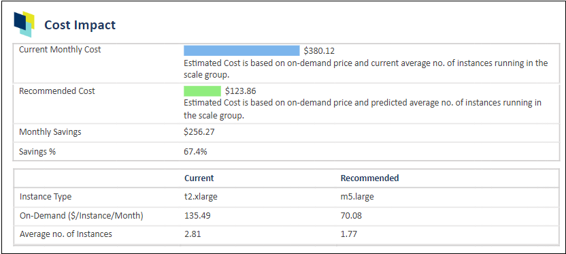Screen dimensions: 566x254
Task: Click the Average no. of Instances row label
Action: click(66, 234)
